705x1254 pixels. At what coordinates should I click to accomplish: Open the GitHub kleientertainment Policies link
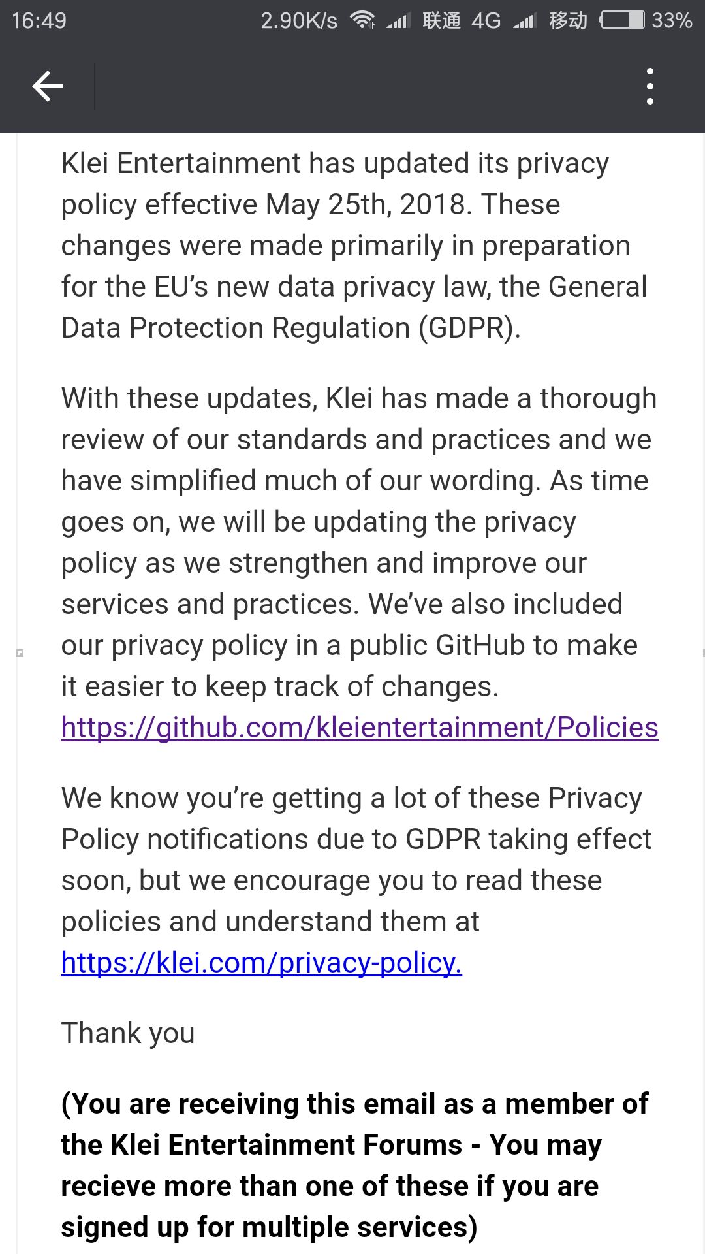click(360, 728)
